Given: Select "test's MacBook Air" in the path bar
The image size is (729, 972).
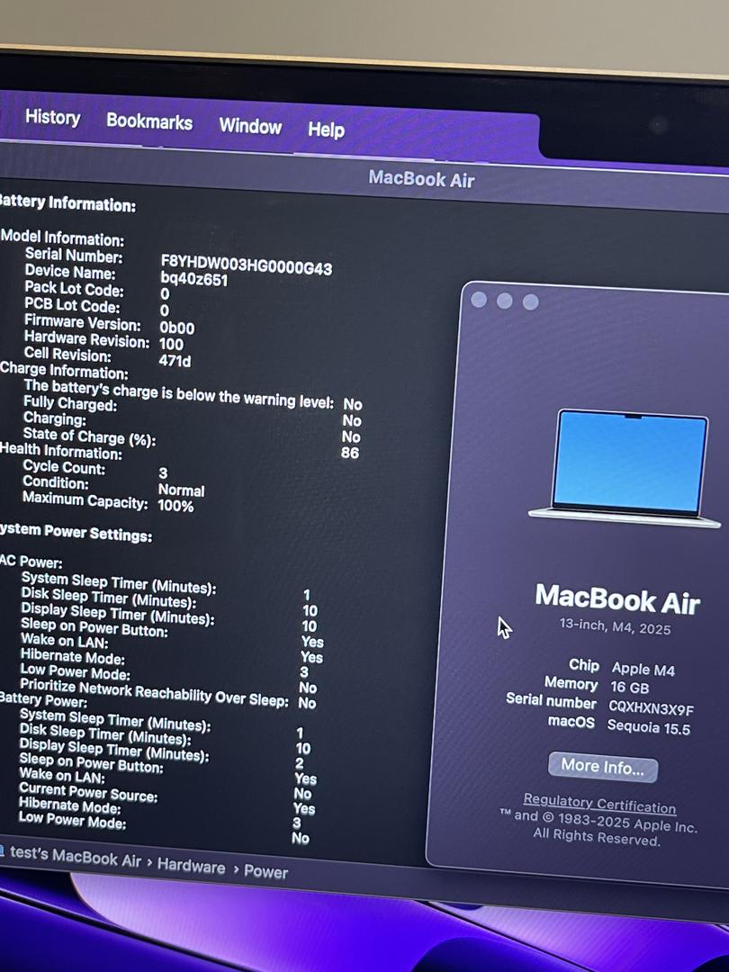Looking at the screenshot, I should [x=76, y=856].
